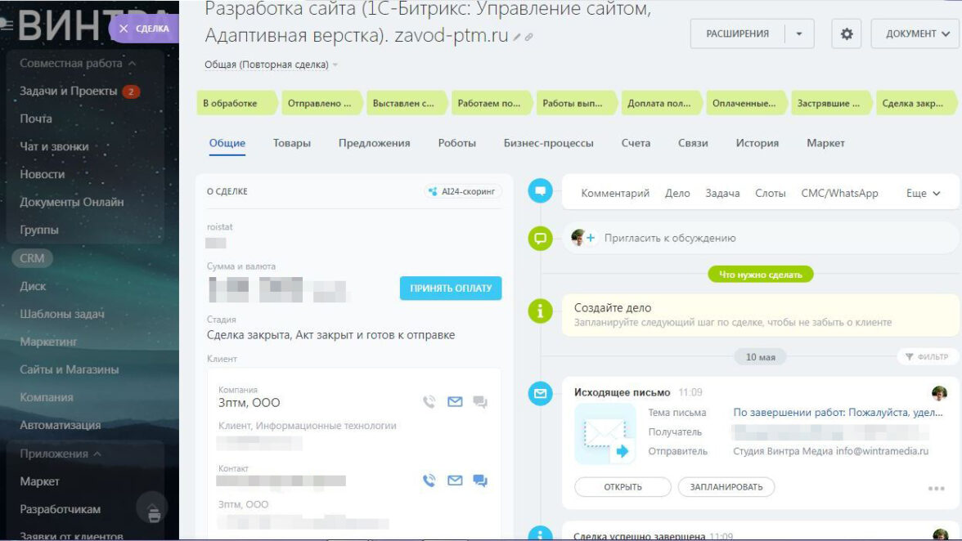The height and width of the screenshot is (541, 962).
Task: Select Общие tab
Action: [x=227, y=143]
